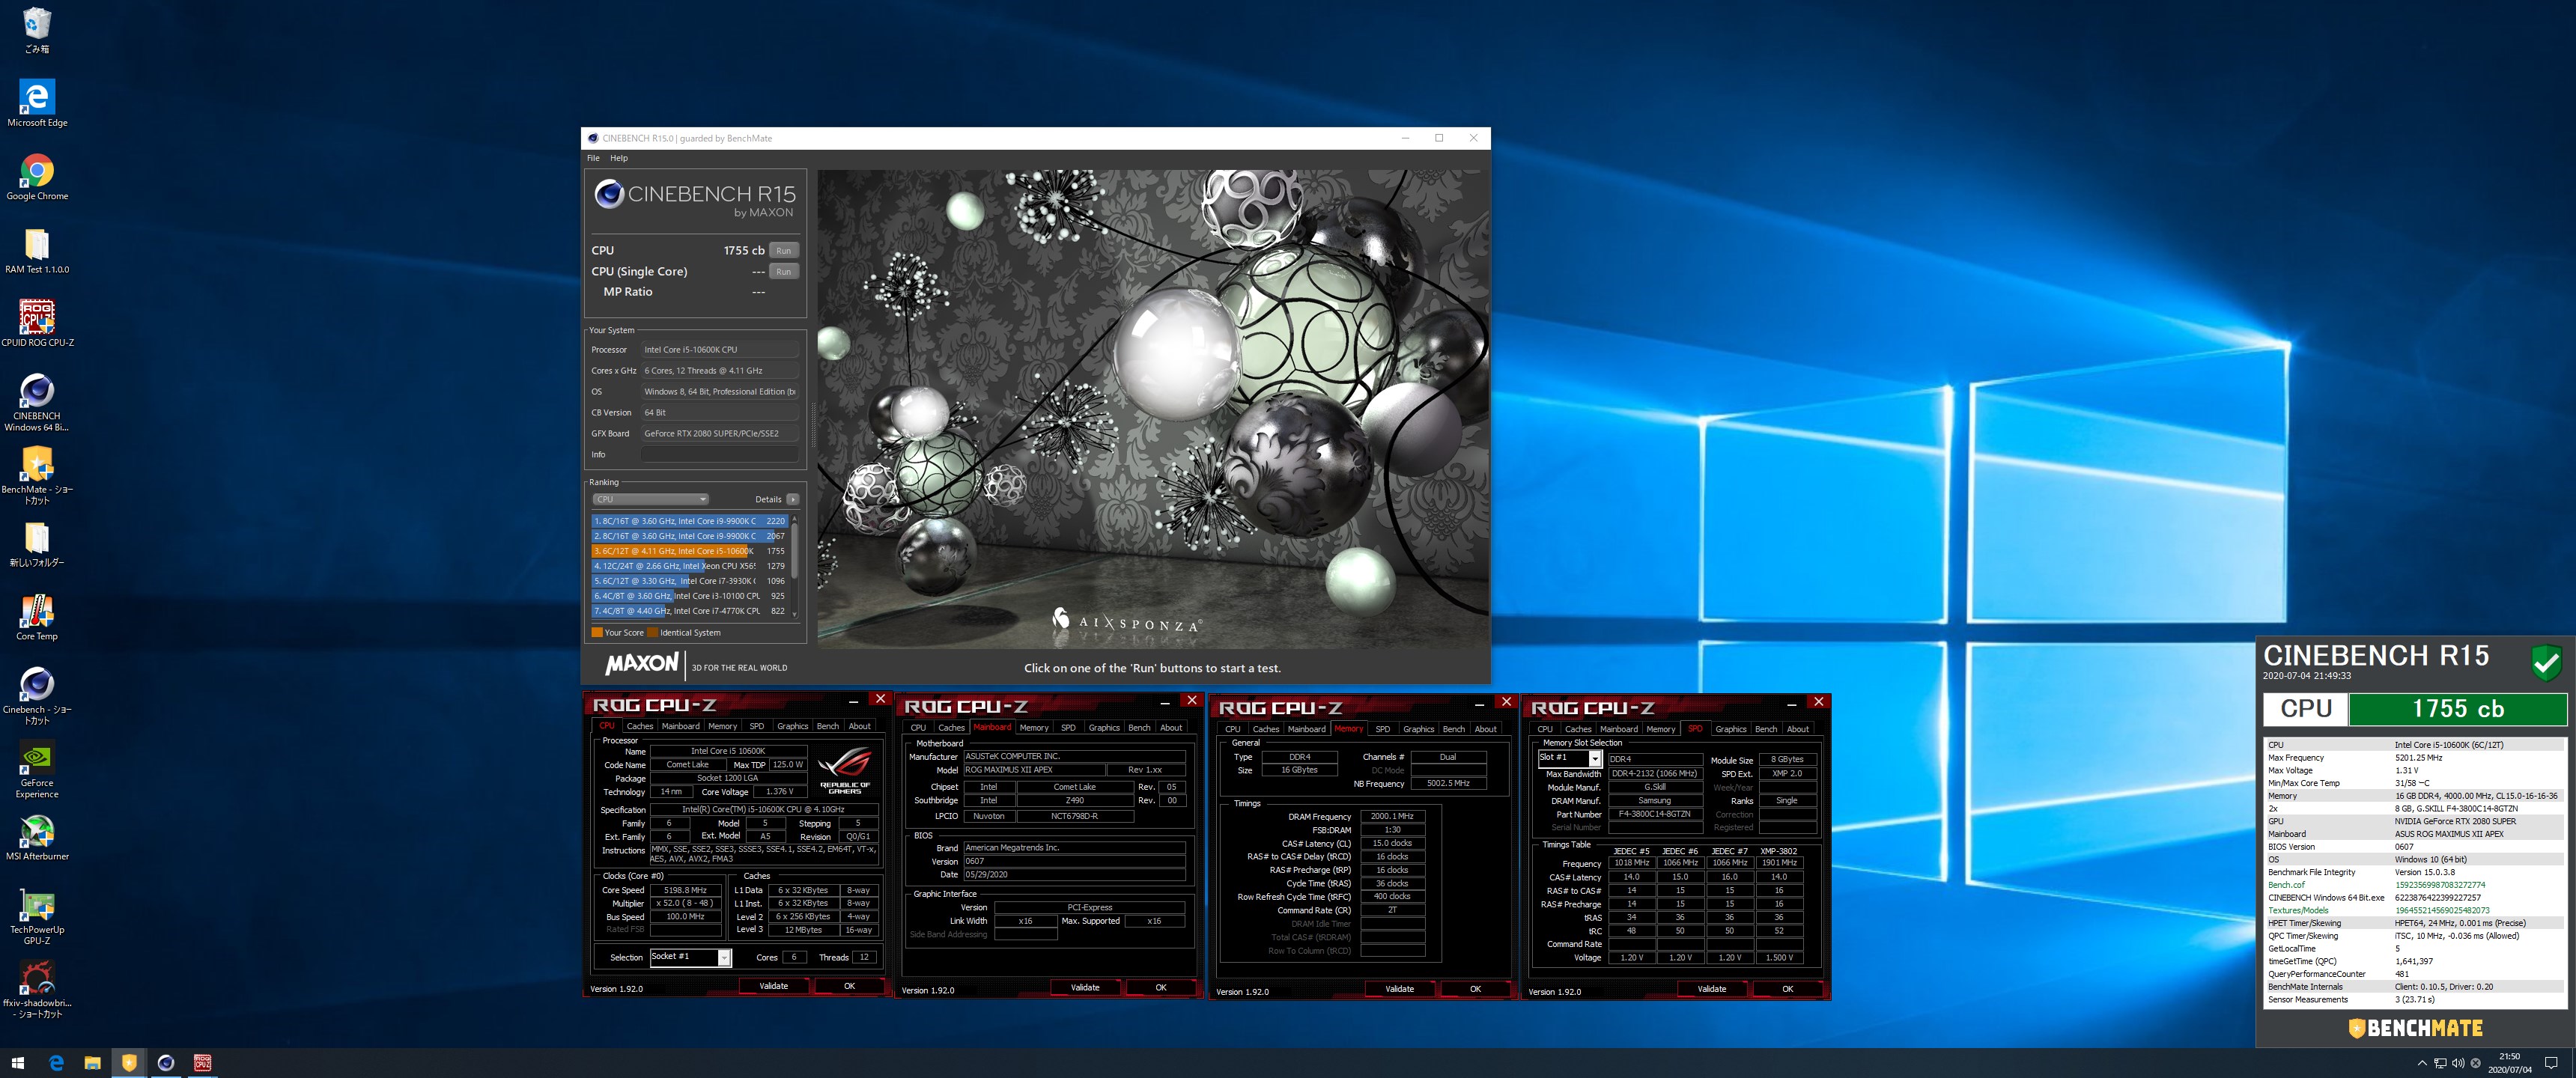Switch to Caches tab in first CPU-Z window
2576x1078 pixels.
640,726
